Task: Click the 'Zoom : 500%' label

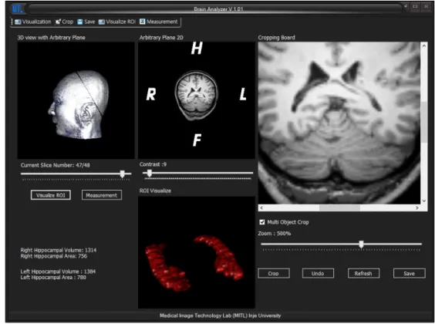Action: pos(275,234)
